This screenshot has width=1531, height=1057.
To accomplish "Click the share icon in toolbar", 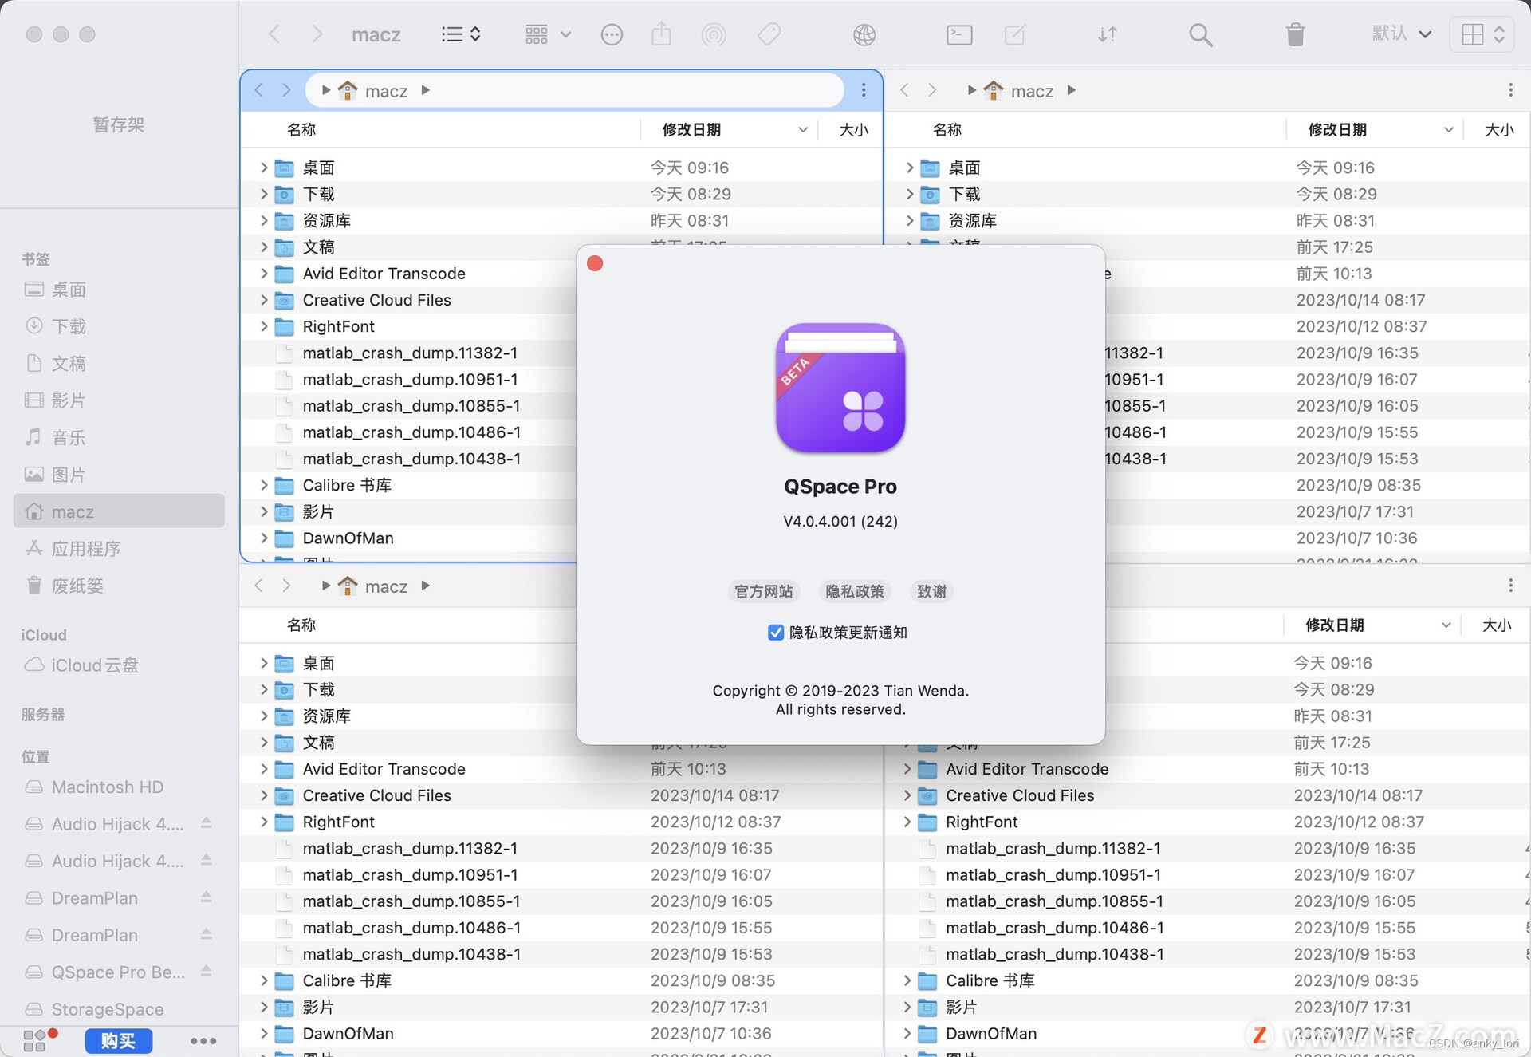I will tap(661, 34).
